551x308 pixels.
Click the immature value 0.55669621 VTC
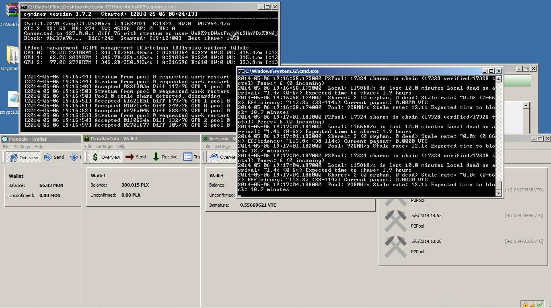tap(258, 205)
